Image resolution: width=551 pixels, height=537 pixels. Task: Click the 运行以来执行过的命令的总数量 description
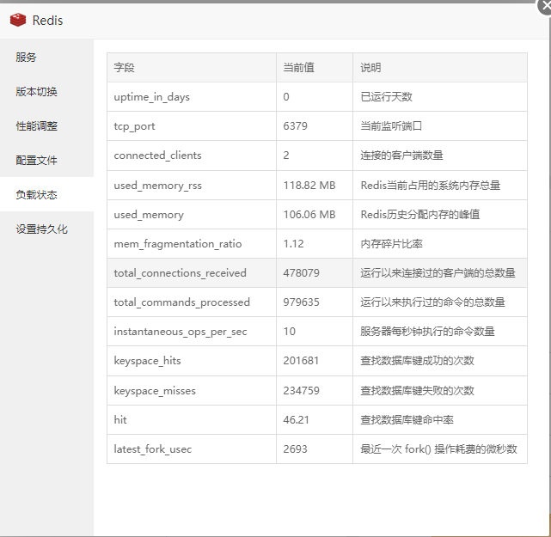coord(432,302)
